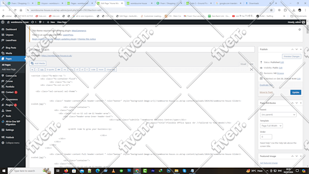
Task: Open All-in-One WP Migration
Action: [13, 123]
